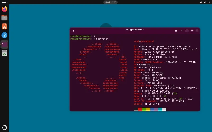Open the Help icon in the dock
Screen dimensions: 212x132
(x=5, y=35)
